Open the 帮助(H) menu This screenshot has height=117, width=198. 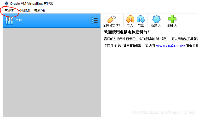(39, 11)
